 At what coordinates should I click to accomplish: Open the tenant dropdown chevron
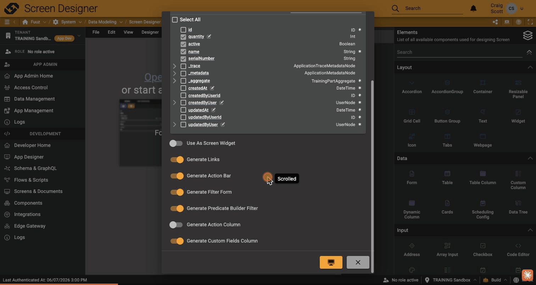pyautogui.click(x=79, y=35)
